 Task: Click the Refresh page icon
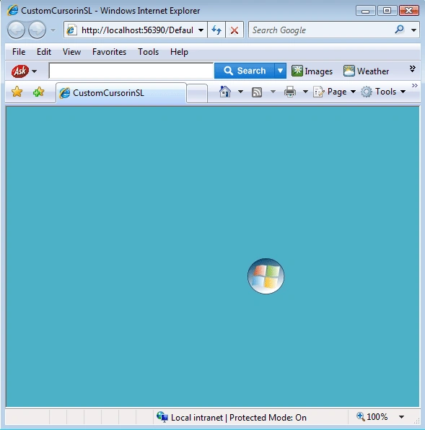pos(216,30)
